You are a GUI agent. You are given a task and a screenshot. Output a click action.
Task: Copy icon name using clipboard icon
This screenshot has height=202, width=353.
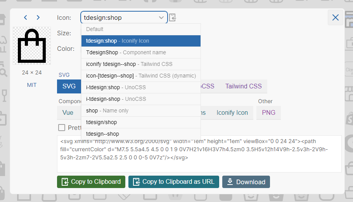click(x=173, y=17)
